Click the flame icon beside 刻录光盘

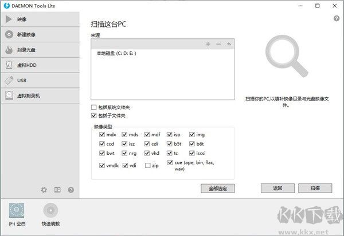click(x=9, y=50)
